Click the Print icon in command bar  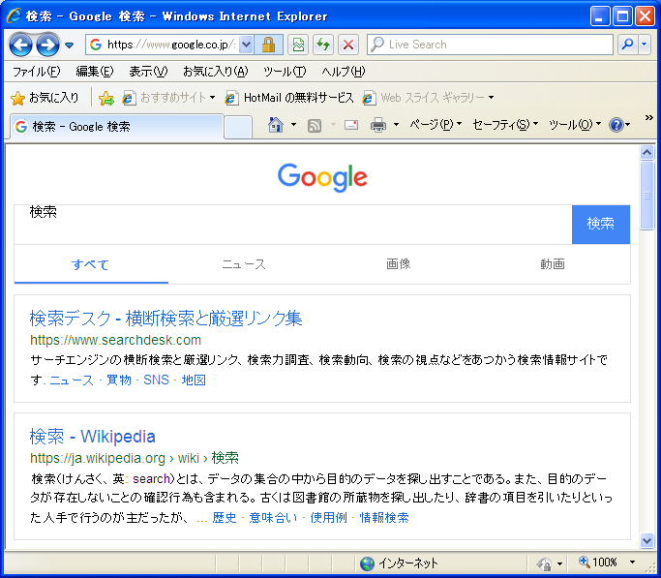click(378, 125)
